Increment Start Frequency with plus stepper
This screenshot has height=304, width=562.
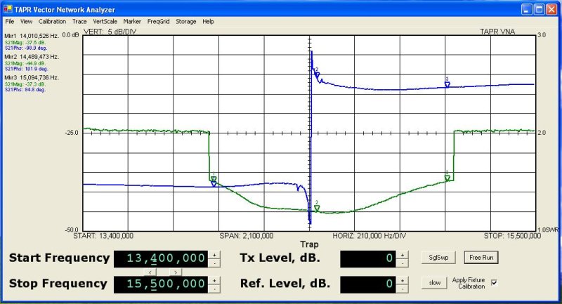pos(214,255)
